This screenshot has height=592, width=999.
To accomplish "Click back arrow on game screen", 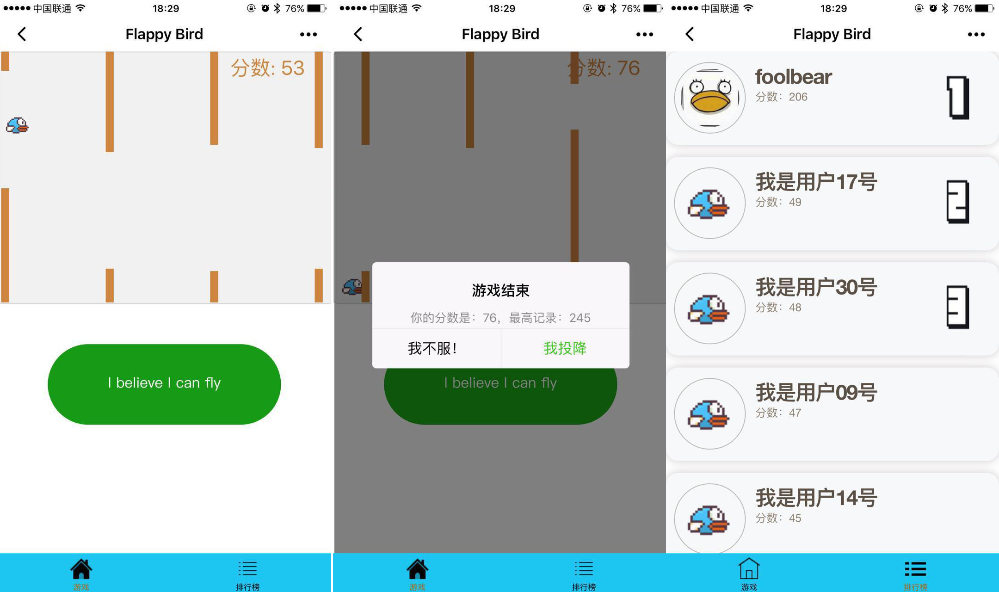I will 22,33.
